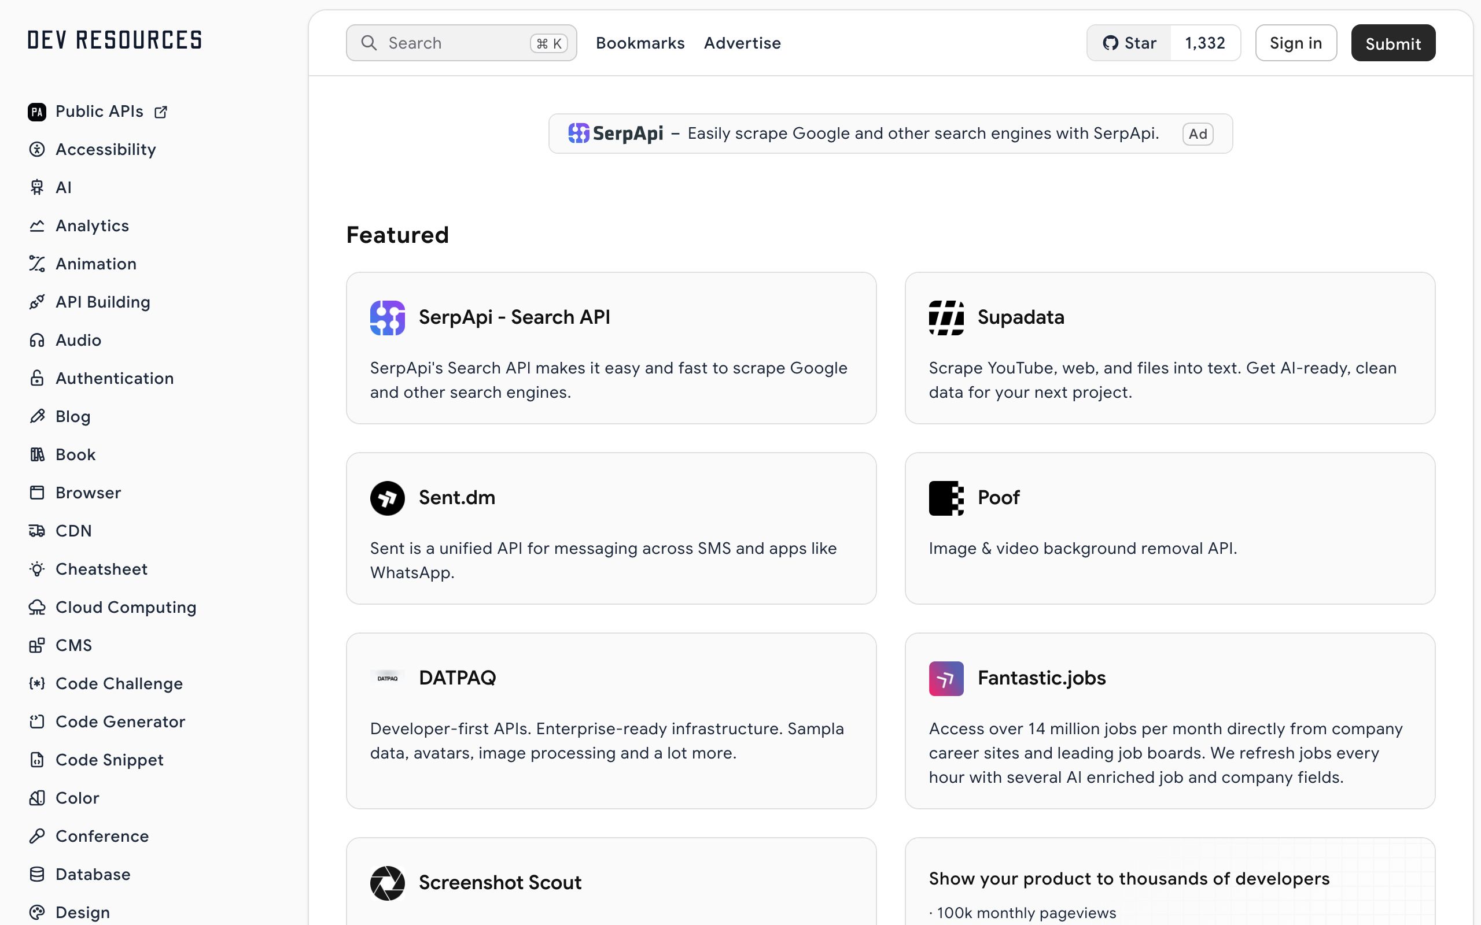The height and width of the screenshot is (925, 1481).
Task: Click the SerpApi logo in the Featured card
Action: coord(388,317)
